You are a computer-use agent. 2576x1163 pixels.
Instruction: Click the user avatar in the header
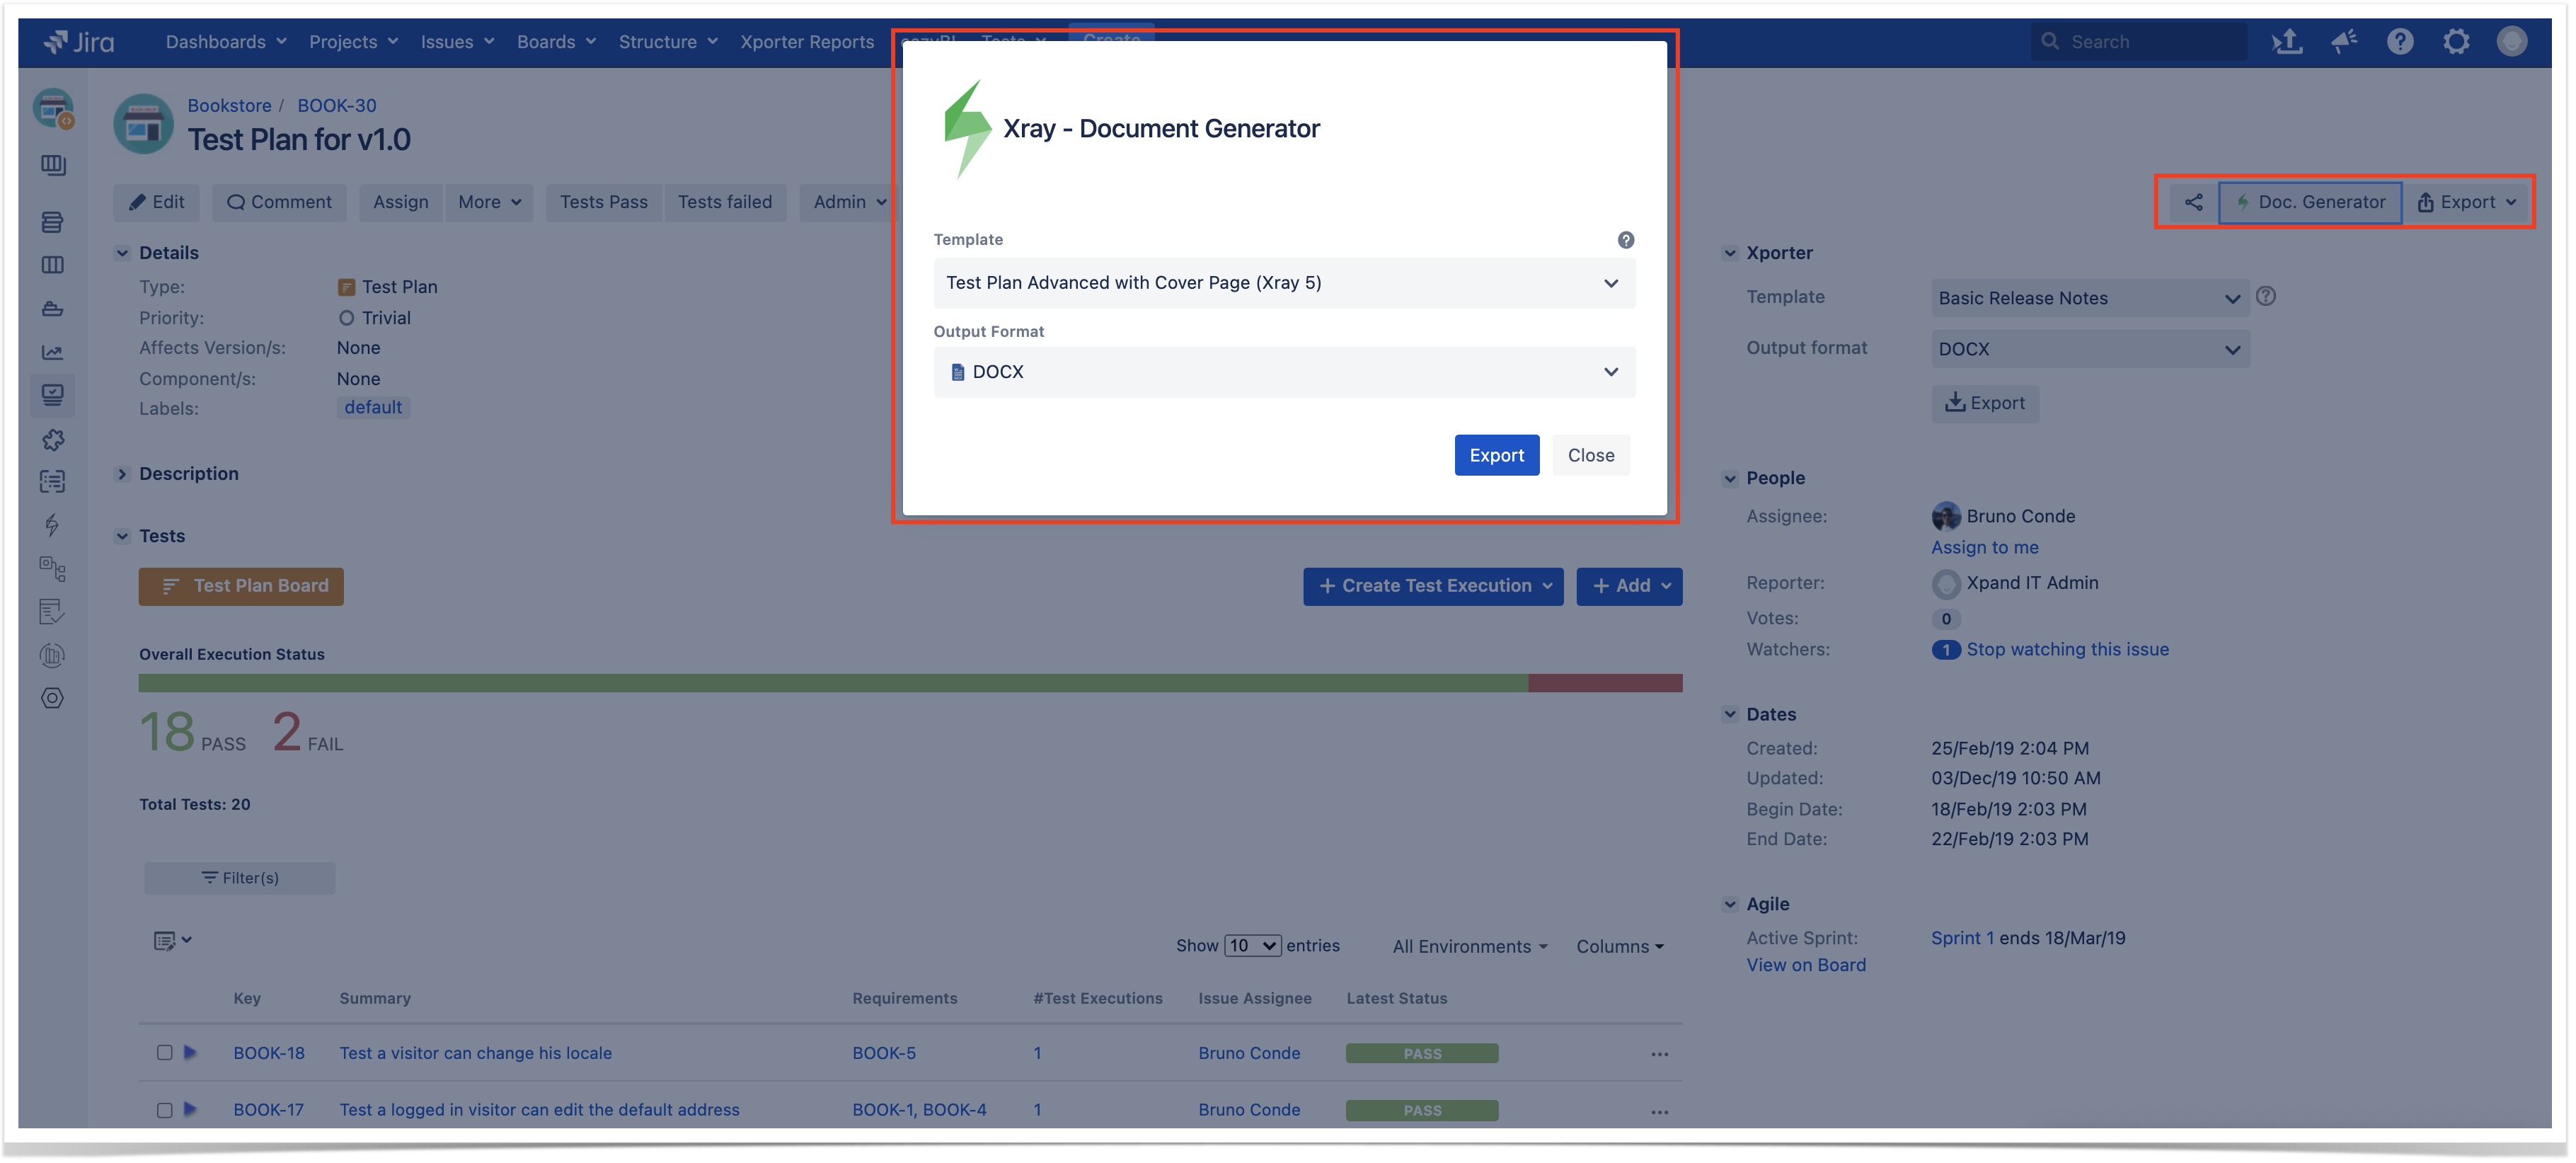coord(2511,41)
